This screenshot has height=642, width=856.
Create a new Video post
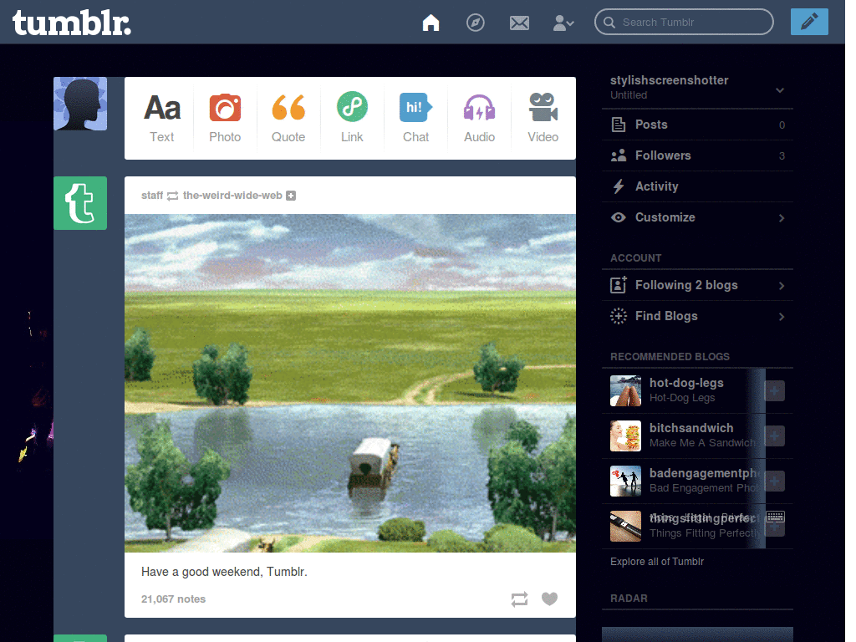[x=543, y=118]
